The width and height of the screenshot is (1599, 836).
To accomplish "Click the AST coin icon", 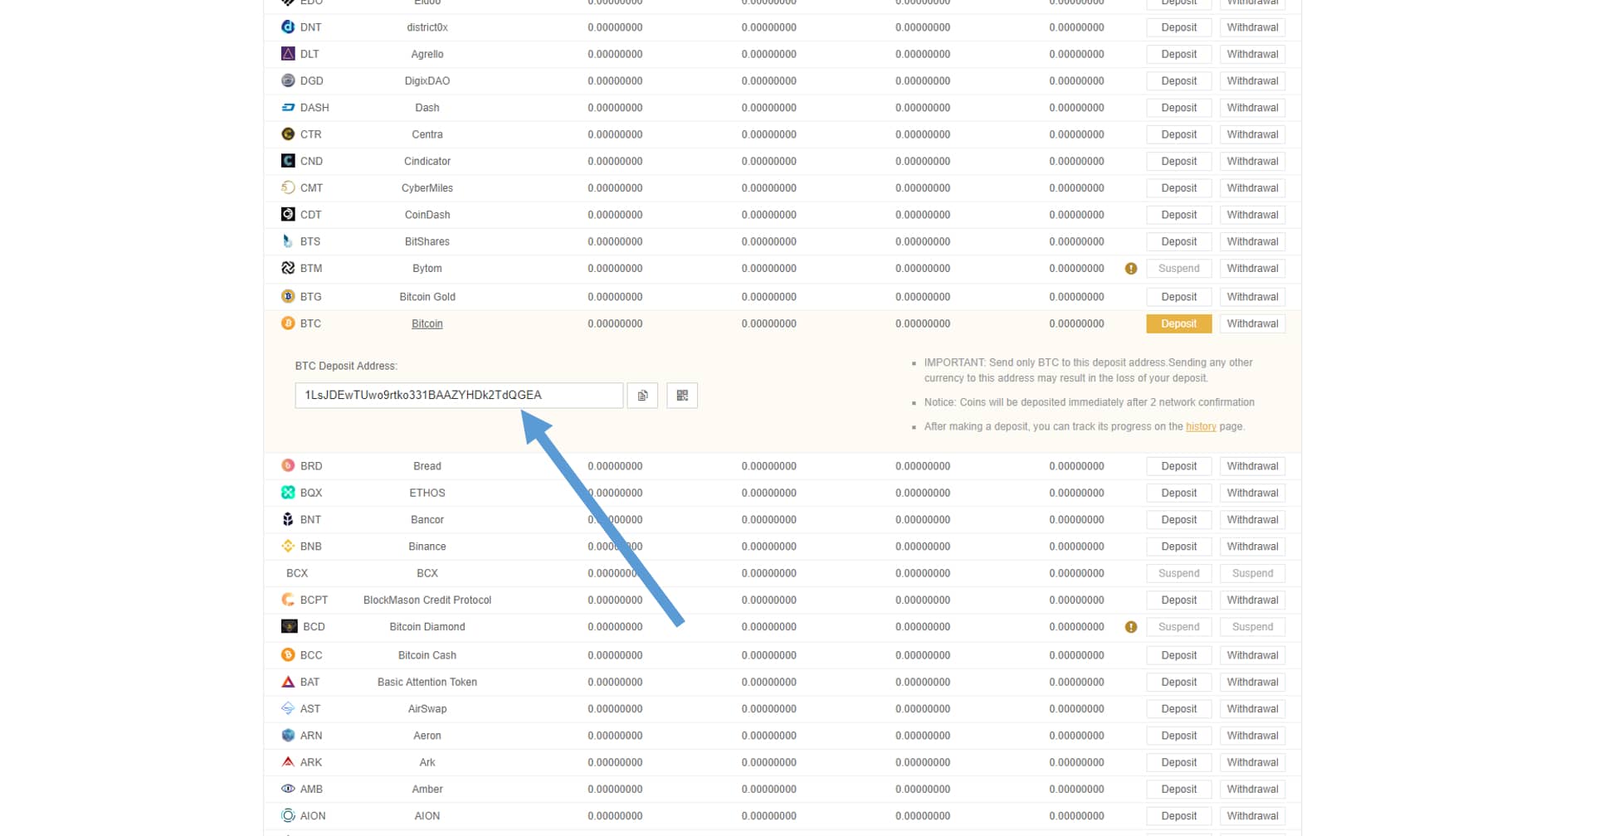I will coord(288,709).
